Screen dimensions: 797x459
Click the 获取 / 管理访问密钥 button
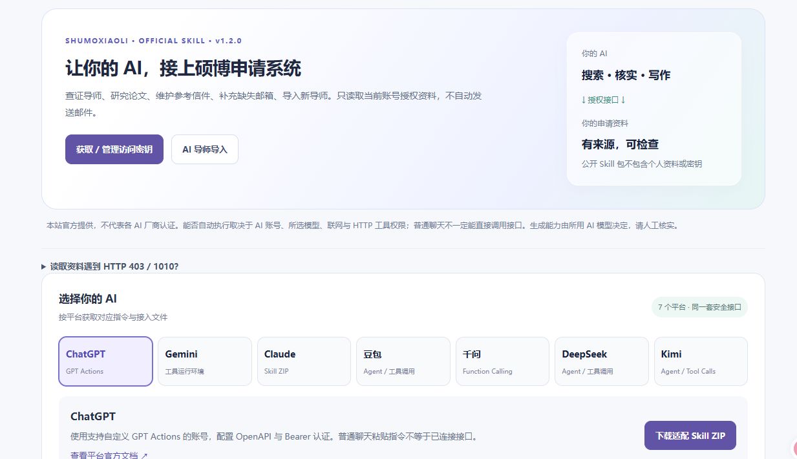(x=114, y=149)
